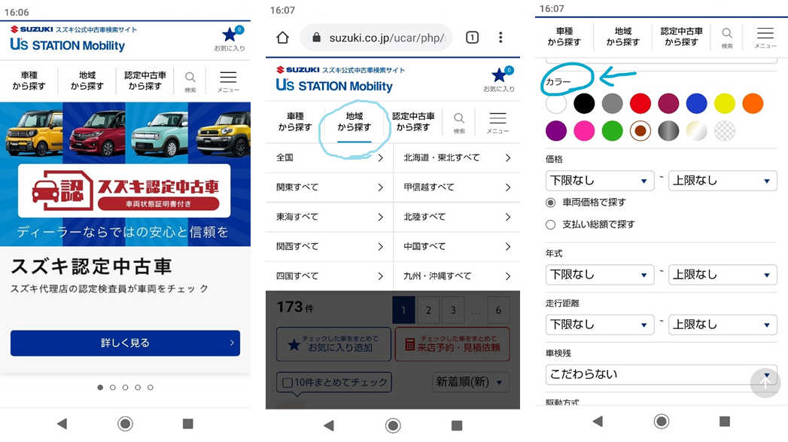This screenshot has width=788, height=442.
Task: Select the 車種から探す tab on the left screen
Action: point(29,81)
